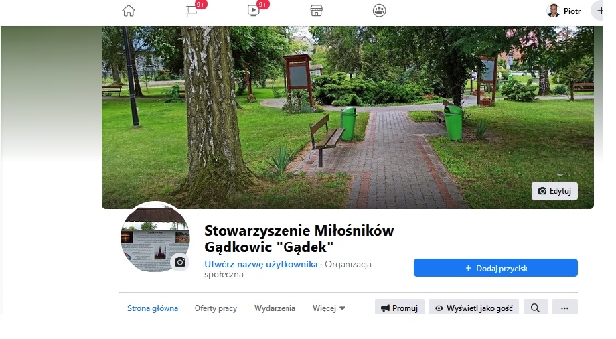Viewport: 616px width, 339px height.
Task: Open the park cover photo
Action: (x=348, y=117)
